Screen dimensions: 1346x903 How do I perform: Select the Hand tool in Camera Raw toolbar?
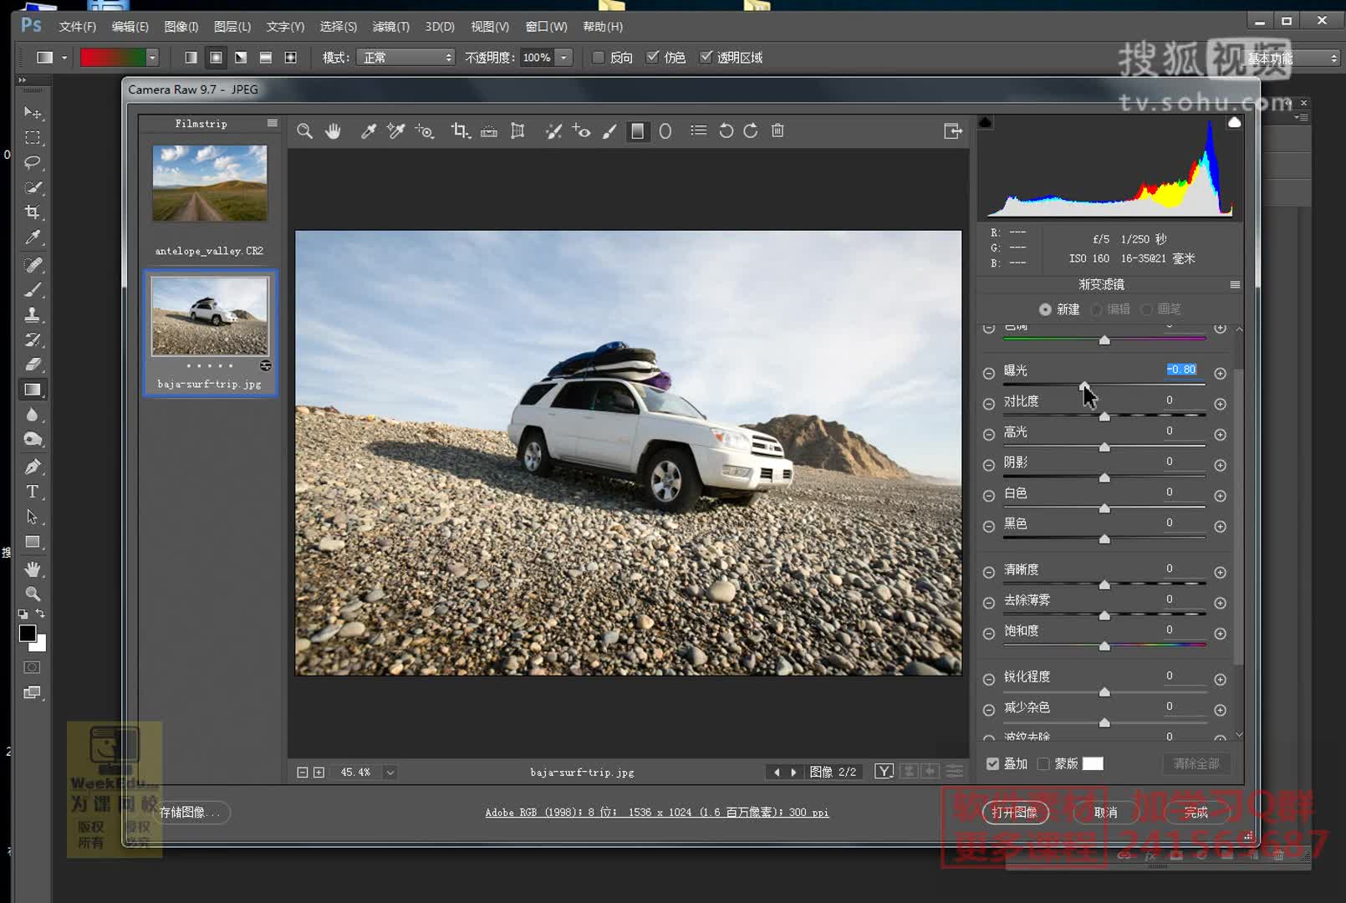[333, 131]
